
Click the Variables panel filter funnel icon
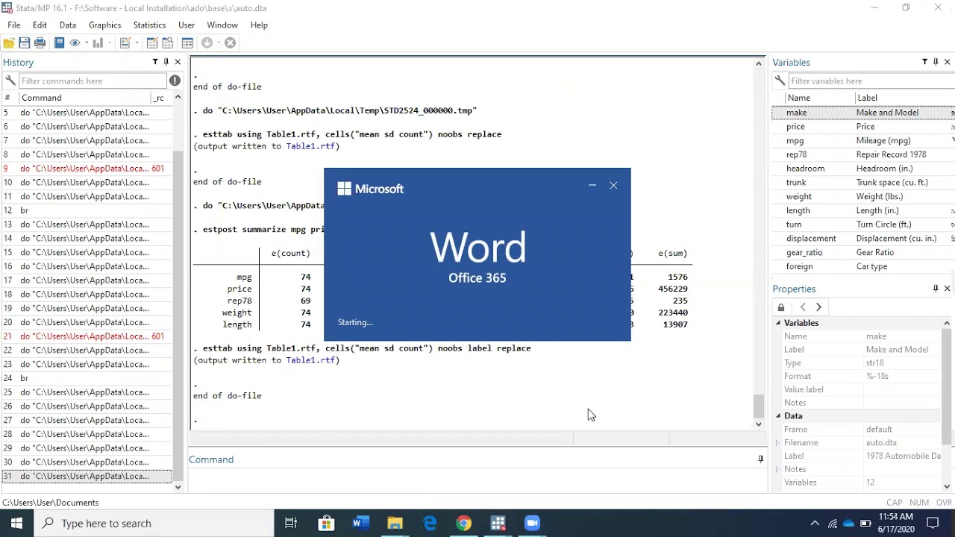[924, 62]
